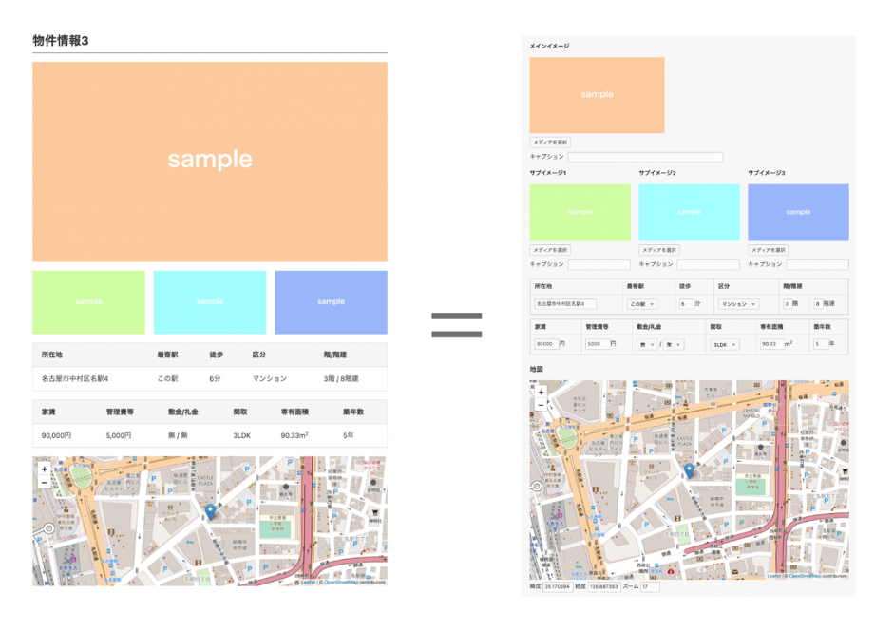
Task: Click the blue marker pin on editor map
Action: click(x=689, y=469)
